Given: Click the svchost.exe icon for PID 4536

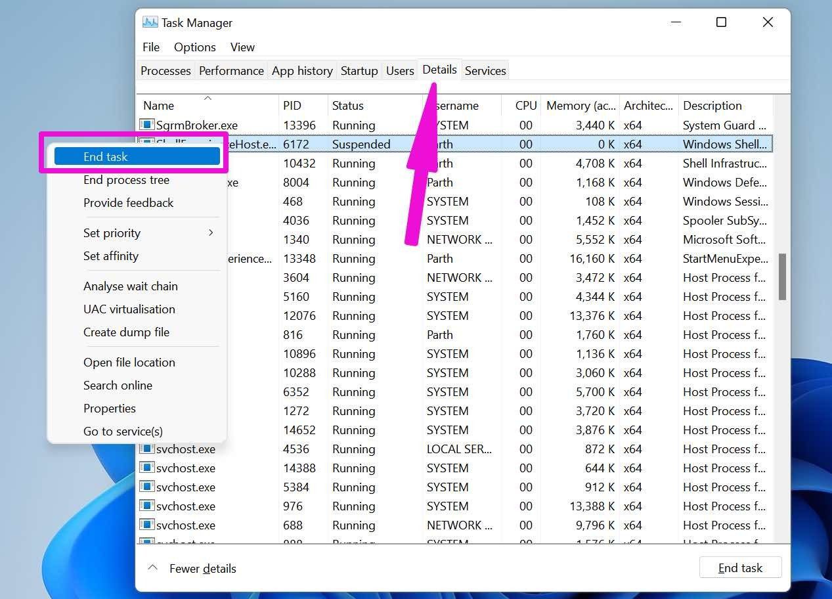Looking at the screenshot, I should (147, 449).
